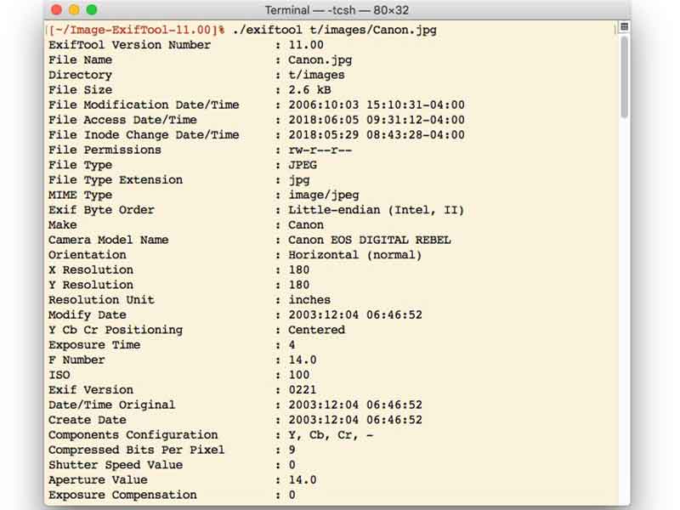The width and height of the screenshot is (680, 510).
Task: Click the 'Date/Time Original' label
Action: 112,405
